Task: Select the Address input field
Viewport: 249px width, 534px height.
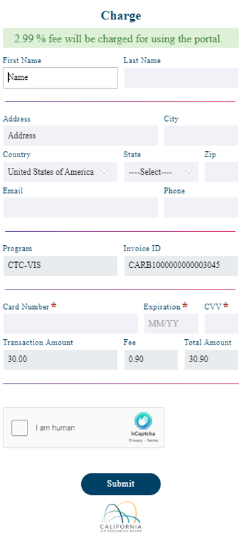Action: tap(81, 136)
